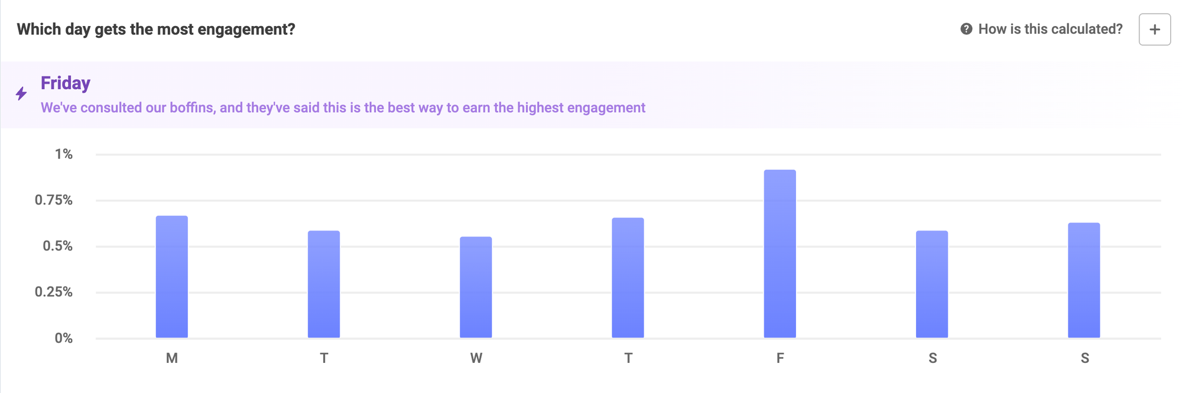The image size is (1182, 393).
Task: Click the tallest bar for Friday
Action: point(780,254)
